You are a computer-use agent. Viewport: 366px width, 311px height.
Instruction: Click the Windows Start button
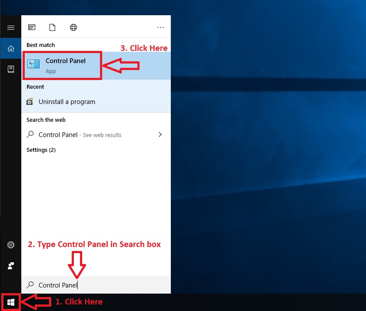pyautogui.click(x=11, y=302)
